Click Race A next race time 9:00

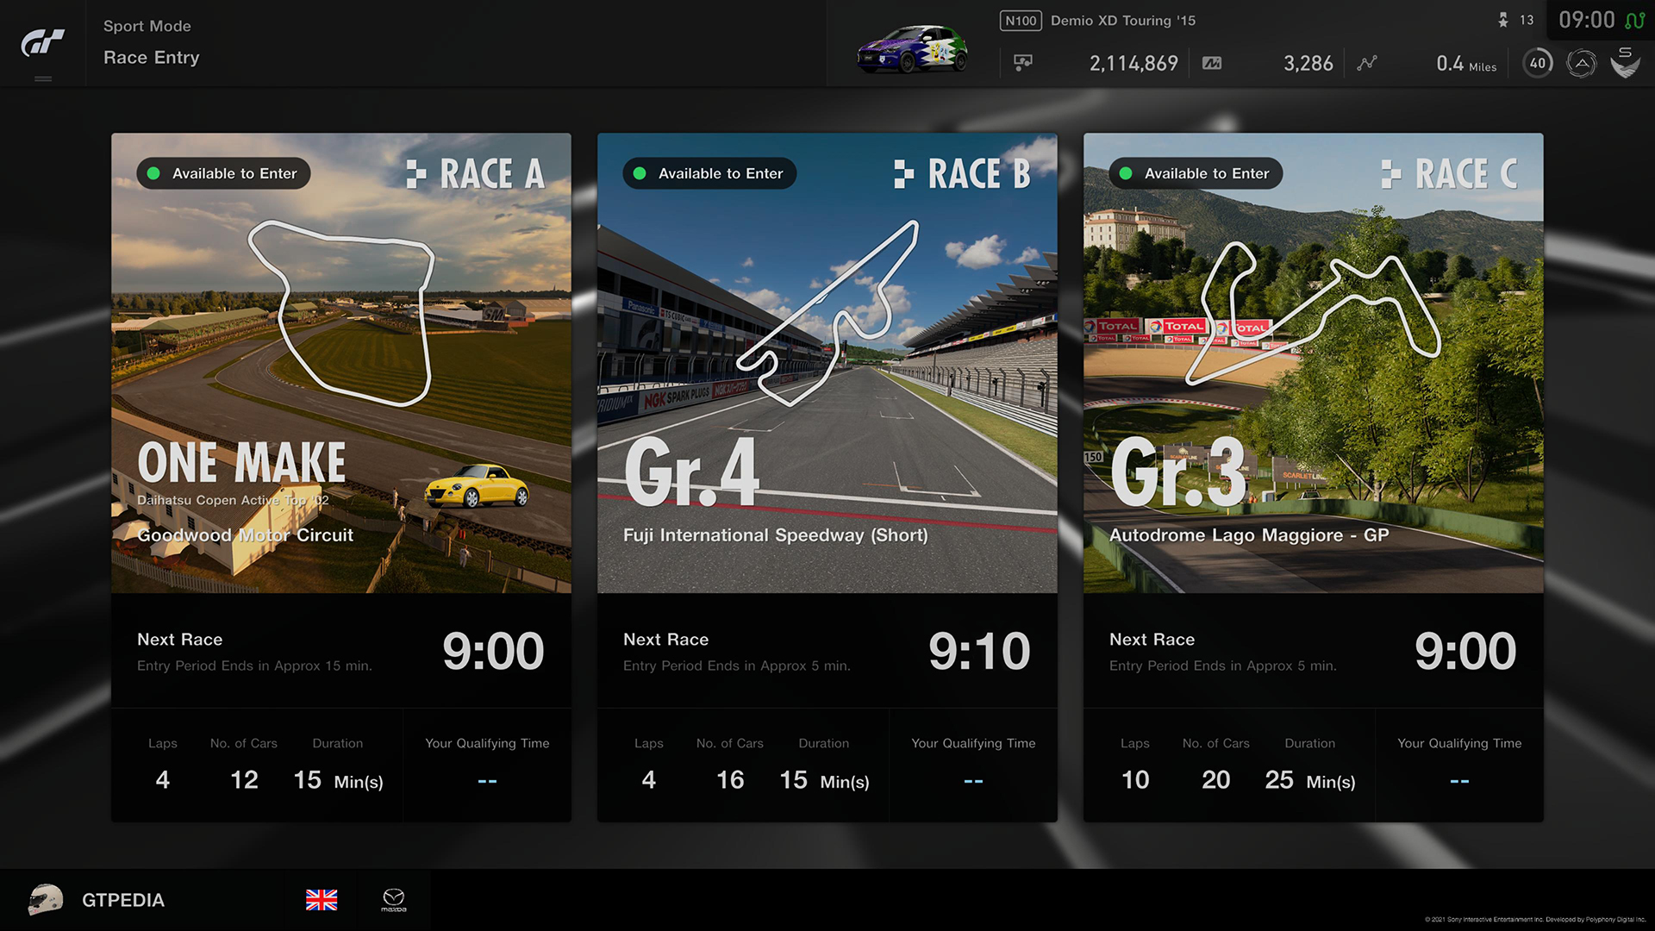click(493, 651)
